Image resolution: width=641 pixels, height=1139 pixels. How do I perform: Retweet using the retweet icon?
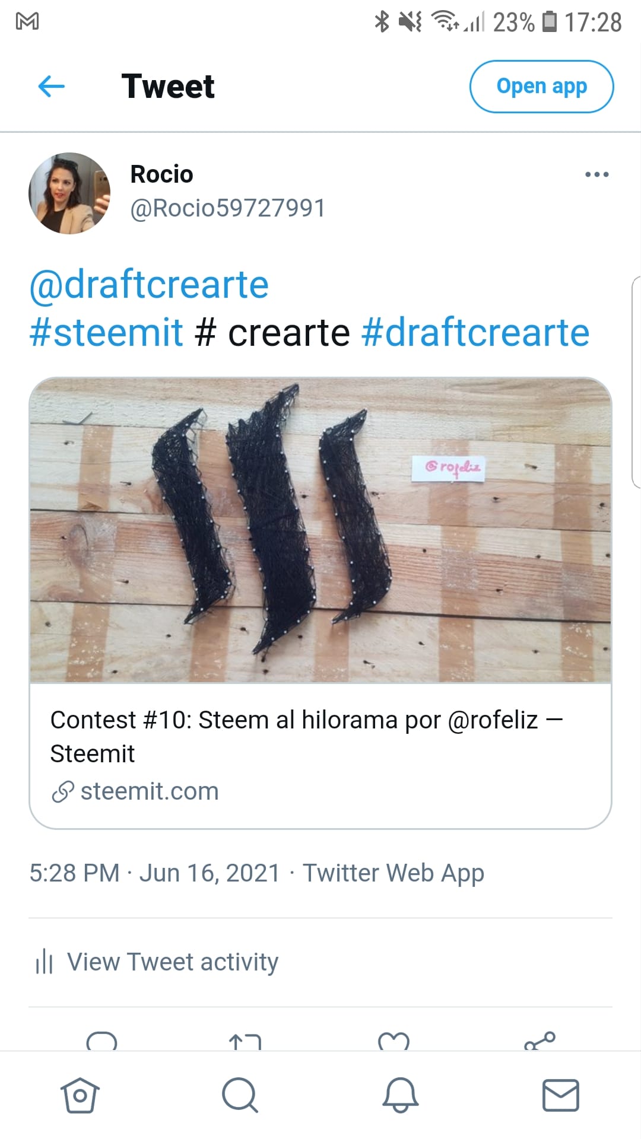click(x=245, y=1042)
